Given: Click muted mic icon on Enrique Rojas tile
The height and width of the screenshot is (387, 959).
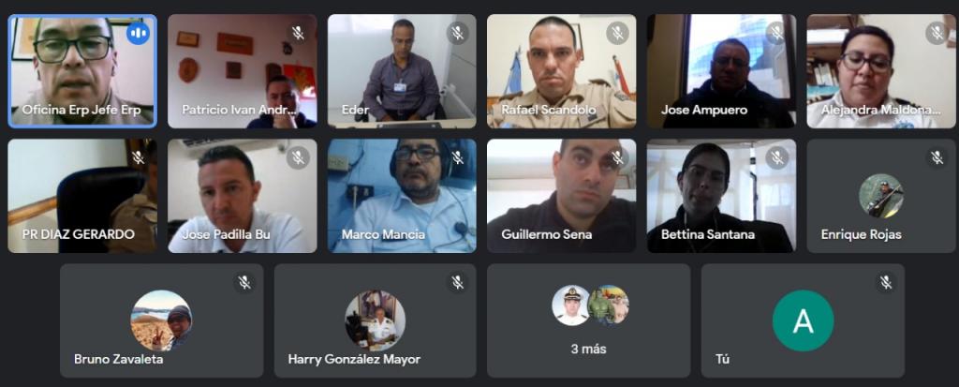Looking at the screenshot, I should (937, 158).
